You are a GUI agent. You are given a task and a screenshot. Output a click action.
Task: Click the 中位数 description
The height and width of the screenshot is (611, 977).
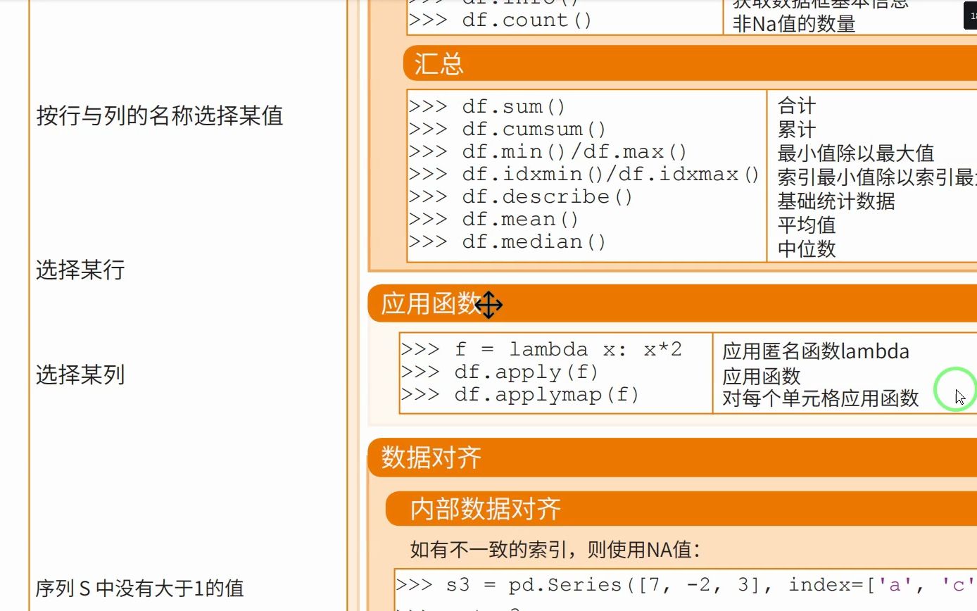[x=807, y=249]
